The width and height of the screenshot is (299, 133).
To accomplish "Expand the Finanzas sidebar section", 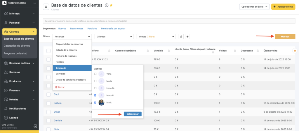I will [19, 90].
